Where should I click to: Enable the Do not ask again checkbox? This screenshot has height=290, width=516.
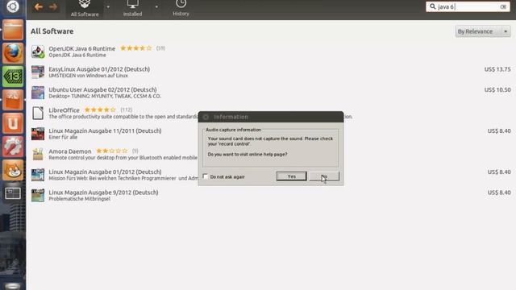206,176
